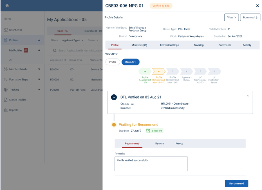Click the search magnifier icon
Screen dimensions: 262x190
click(x=55, y=51)
